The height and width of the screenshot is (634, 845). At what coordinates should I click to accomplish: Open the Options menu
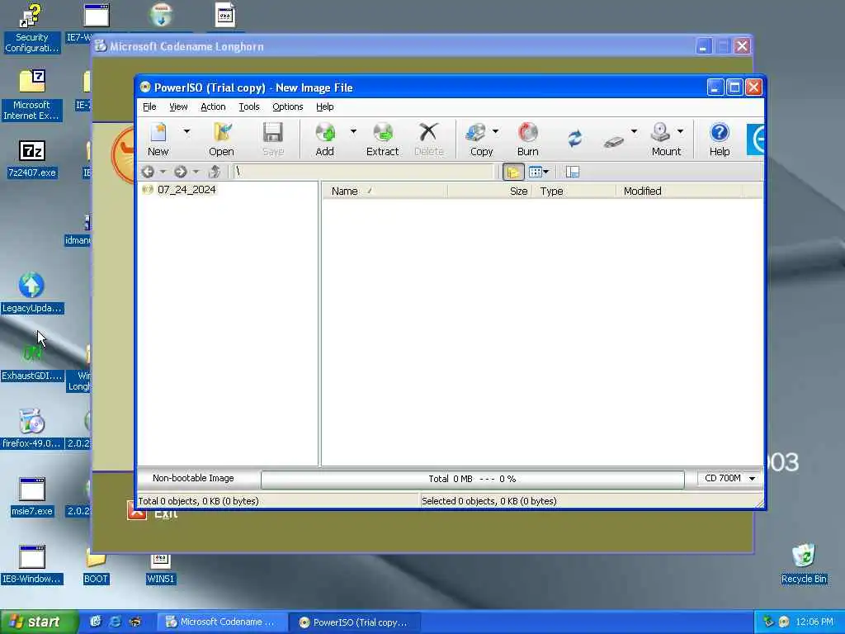pyautogui.click(x=288, y=106)
